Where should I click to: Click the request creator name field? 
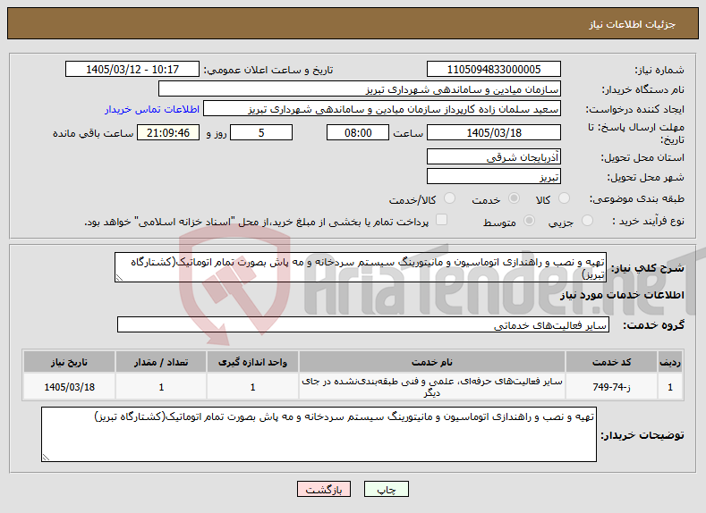tap(382, 109)
